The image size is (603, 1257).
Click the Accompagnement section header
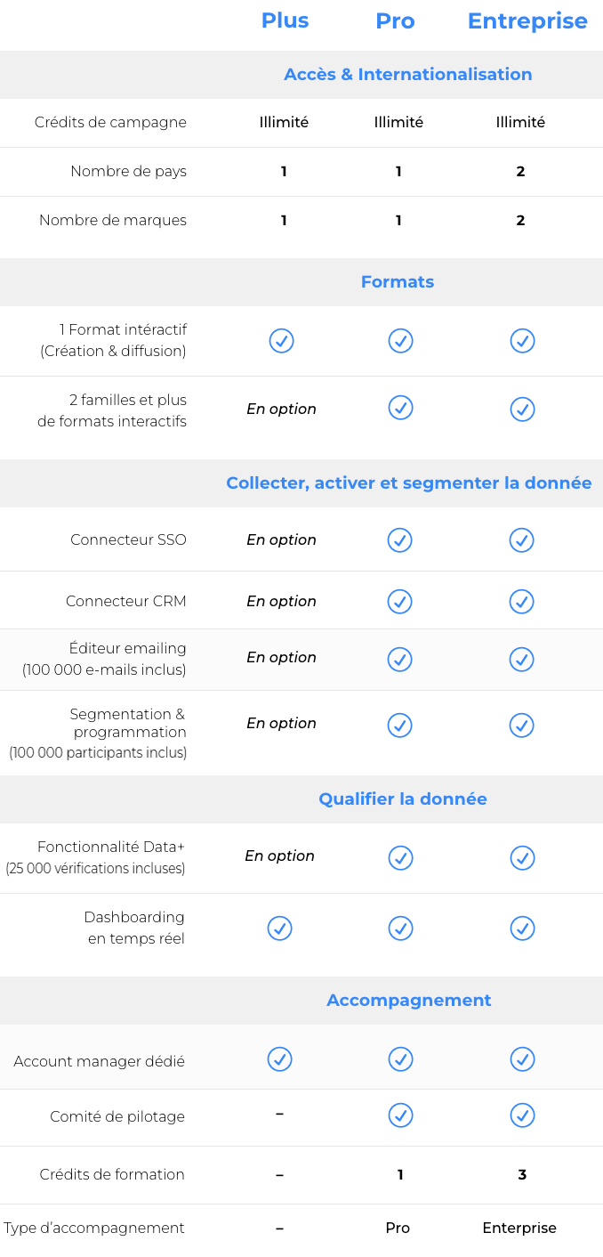pos(408,1001)
